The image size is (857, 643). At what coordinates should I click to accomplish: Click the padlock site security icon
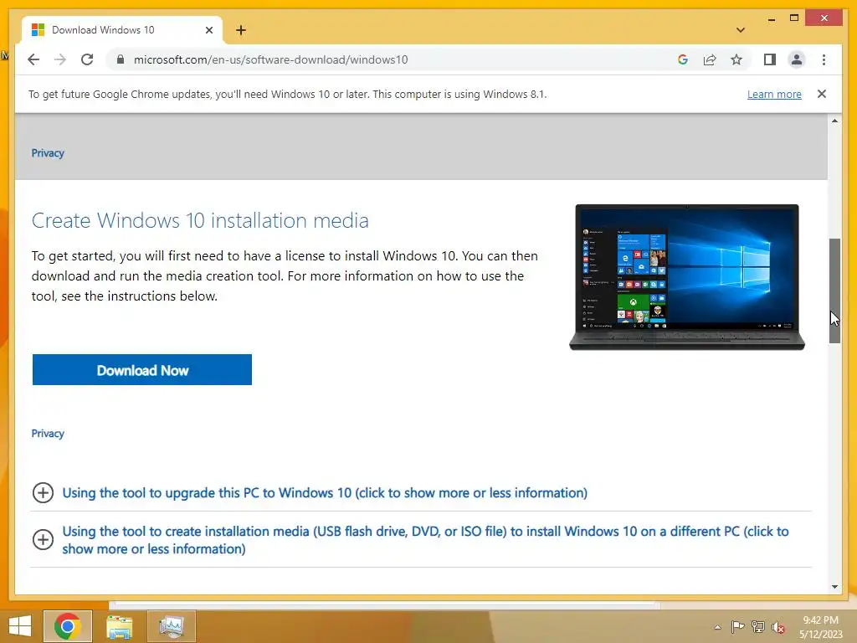[x=121, y=59]
